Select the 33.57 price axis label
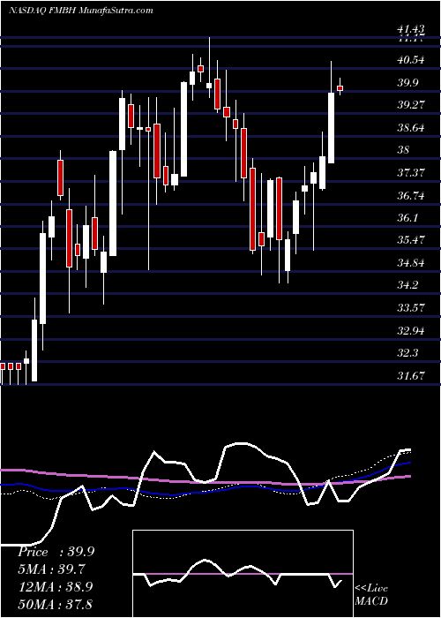The height and width of the screenshot is (618, 441). pyautogui.click(x=411, y=307)
